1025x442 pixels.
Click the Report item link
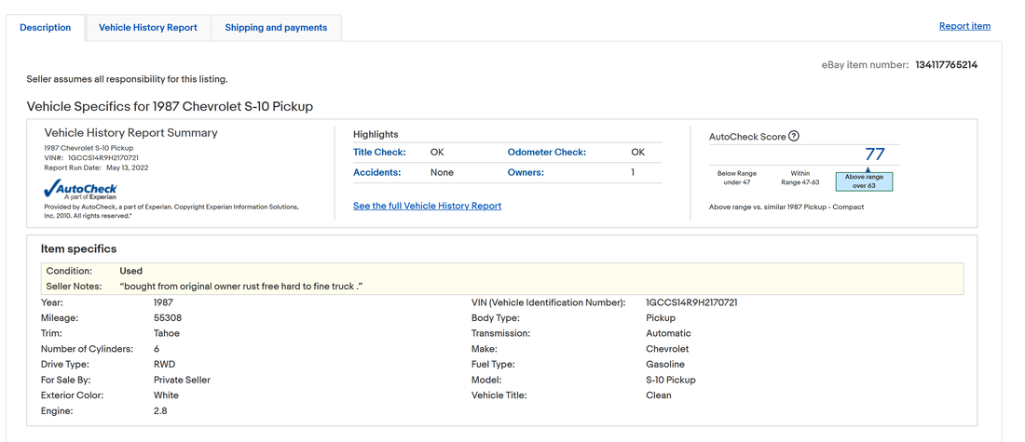[x=964, y=26]
